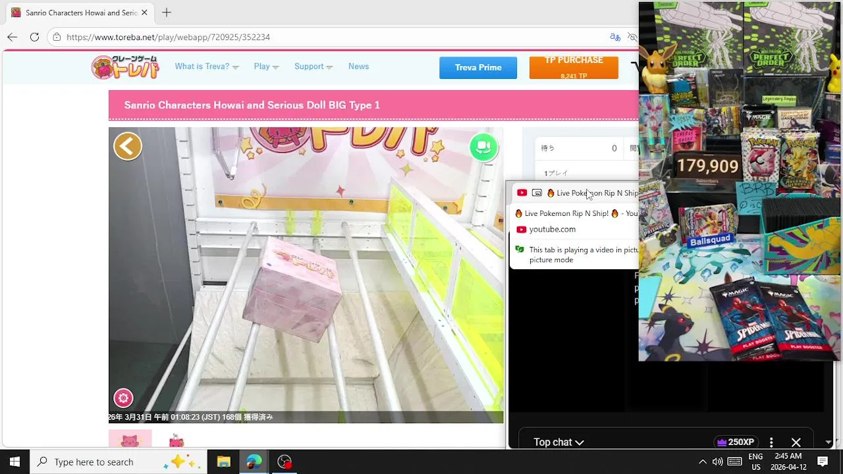Click the Treva Prime button
The image size is (843, 474).
(x=478, y=68)
